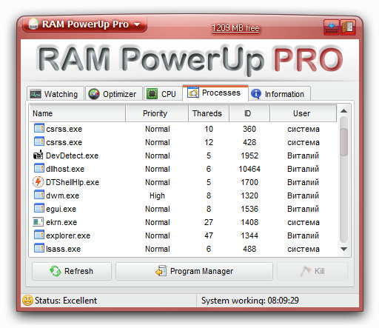Image resolution: width=379 pixels, height=328 pixels.
Task: Sort by the User column header
Action: coord(303,113)
